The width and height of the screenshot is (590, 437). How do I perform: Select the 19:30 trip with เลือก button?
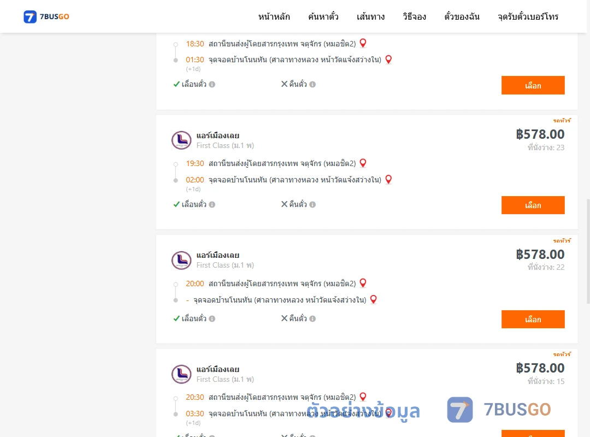point(533,205)
